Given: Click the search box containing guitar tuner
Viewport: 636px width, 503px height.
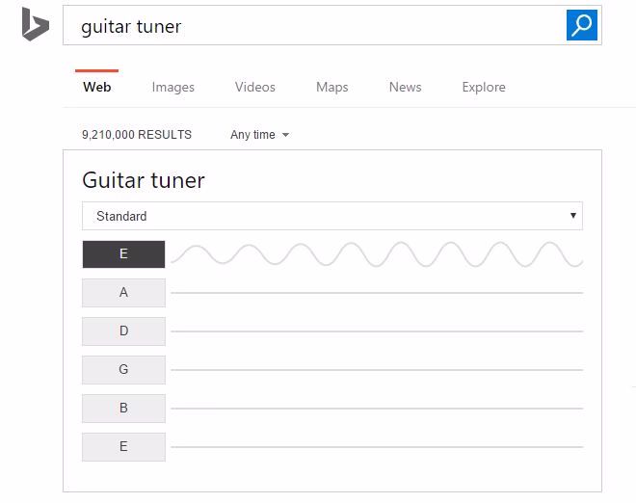Looking at the screenshot, I should [x=314, y=25].
